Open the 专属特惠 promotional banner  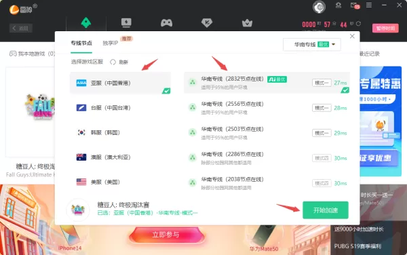pyautogui.click(x=381, y=121)
